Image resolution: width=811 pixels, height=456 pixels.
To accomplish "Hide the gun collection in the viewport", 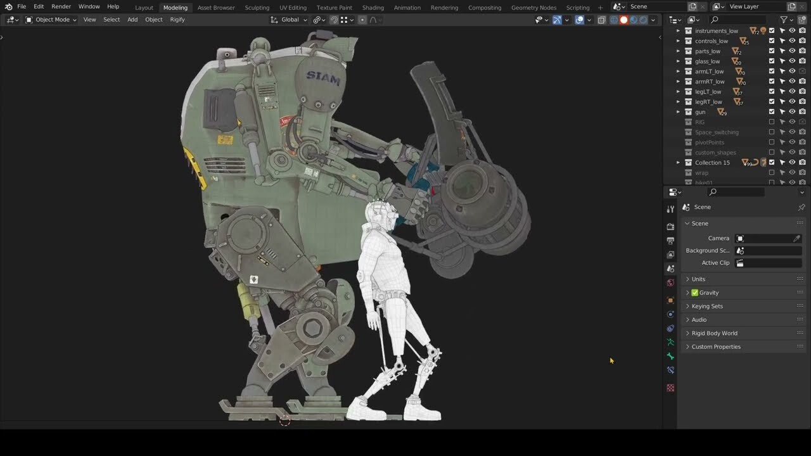I will click(x=792, y=111).
